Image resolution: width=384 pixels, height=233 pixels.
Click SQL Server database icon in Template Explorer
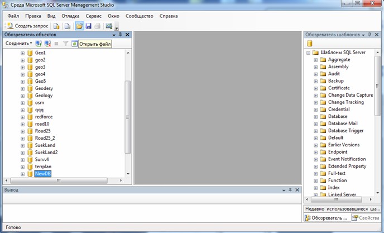click(x=310, y=44)
